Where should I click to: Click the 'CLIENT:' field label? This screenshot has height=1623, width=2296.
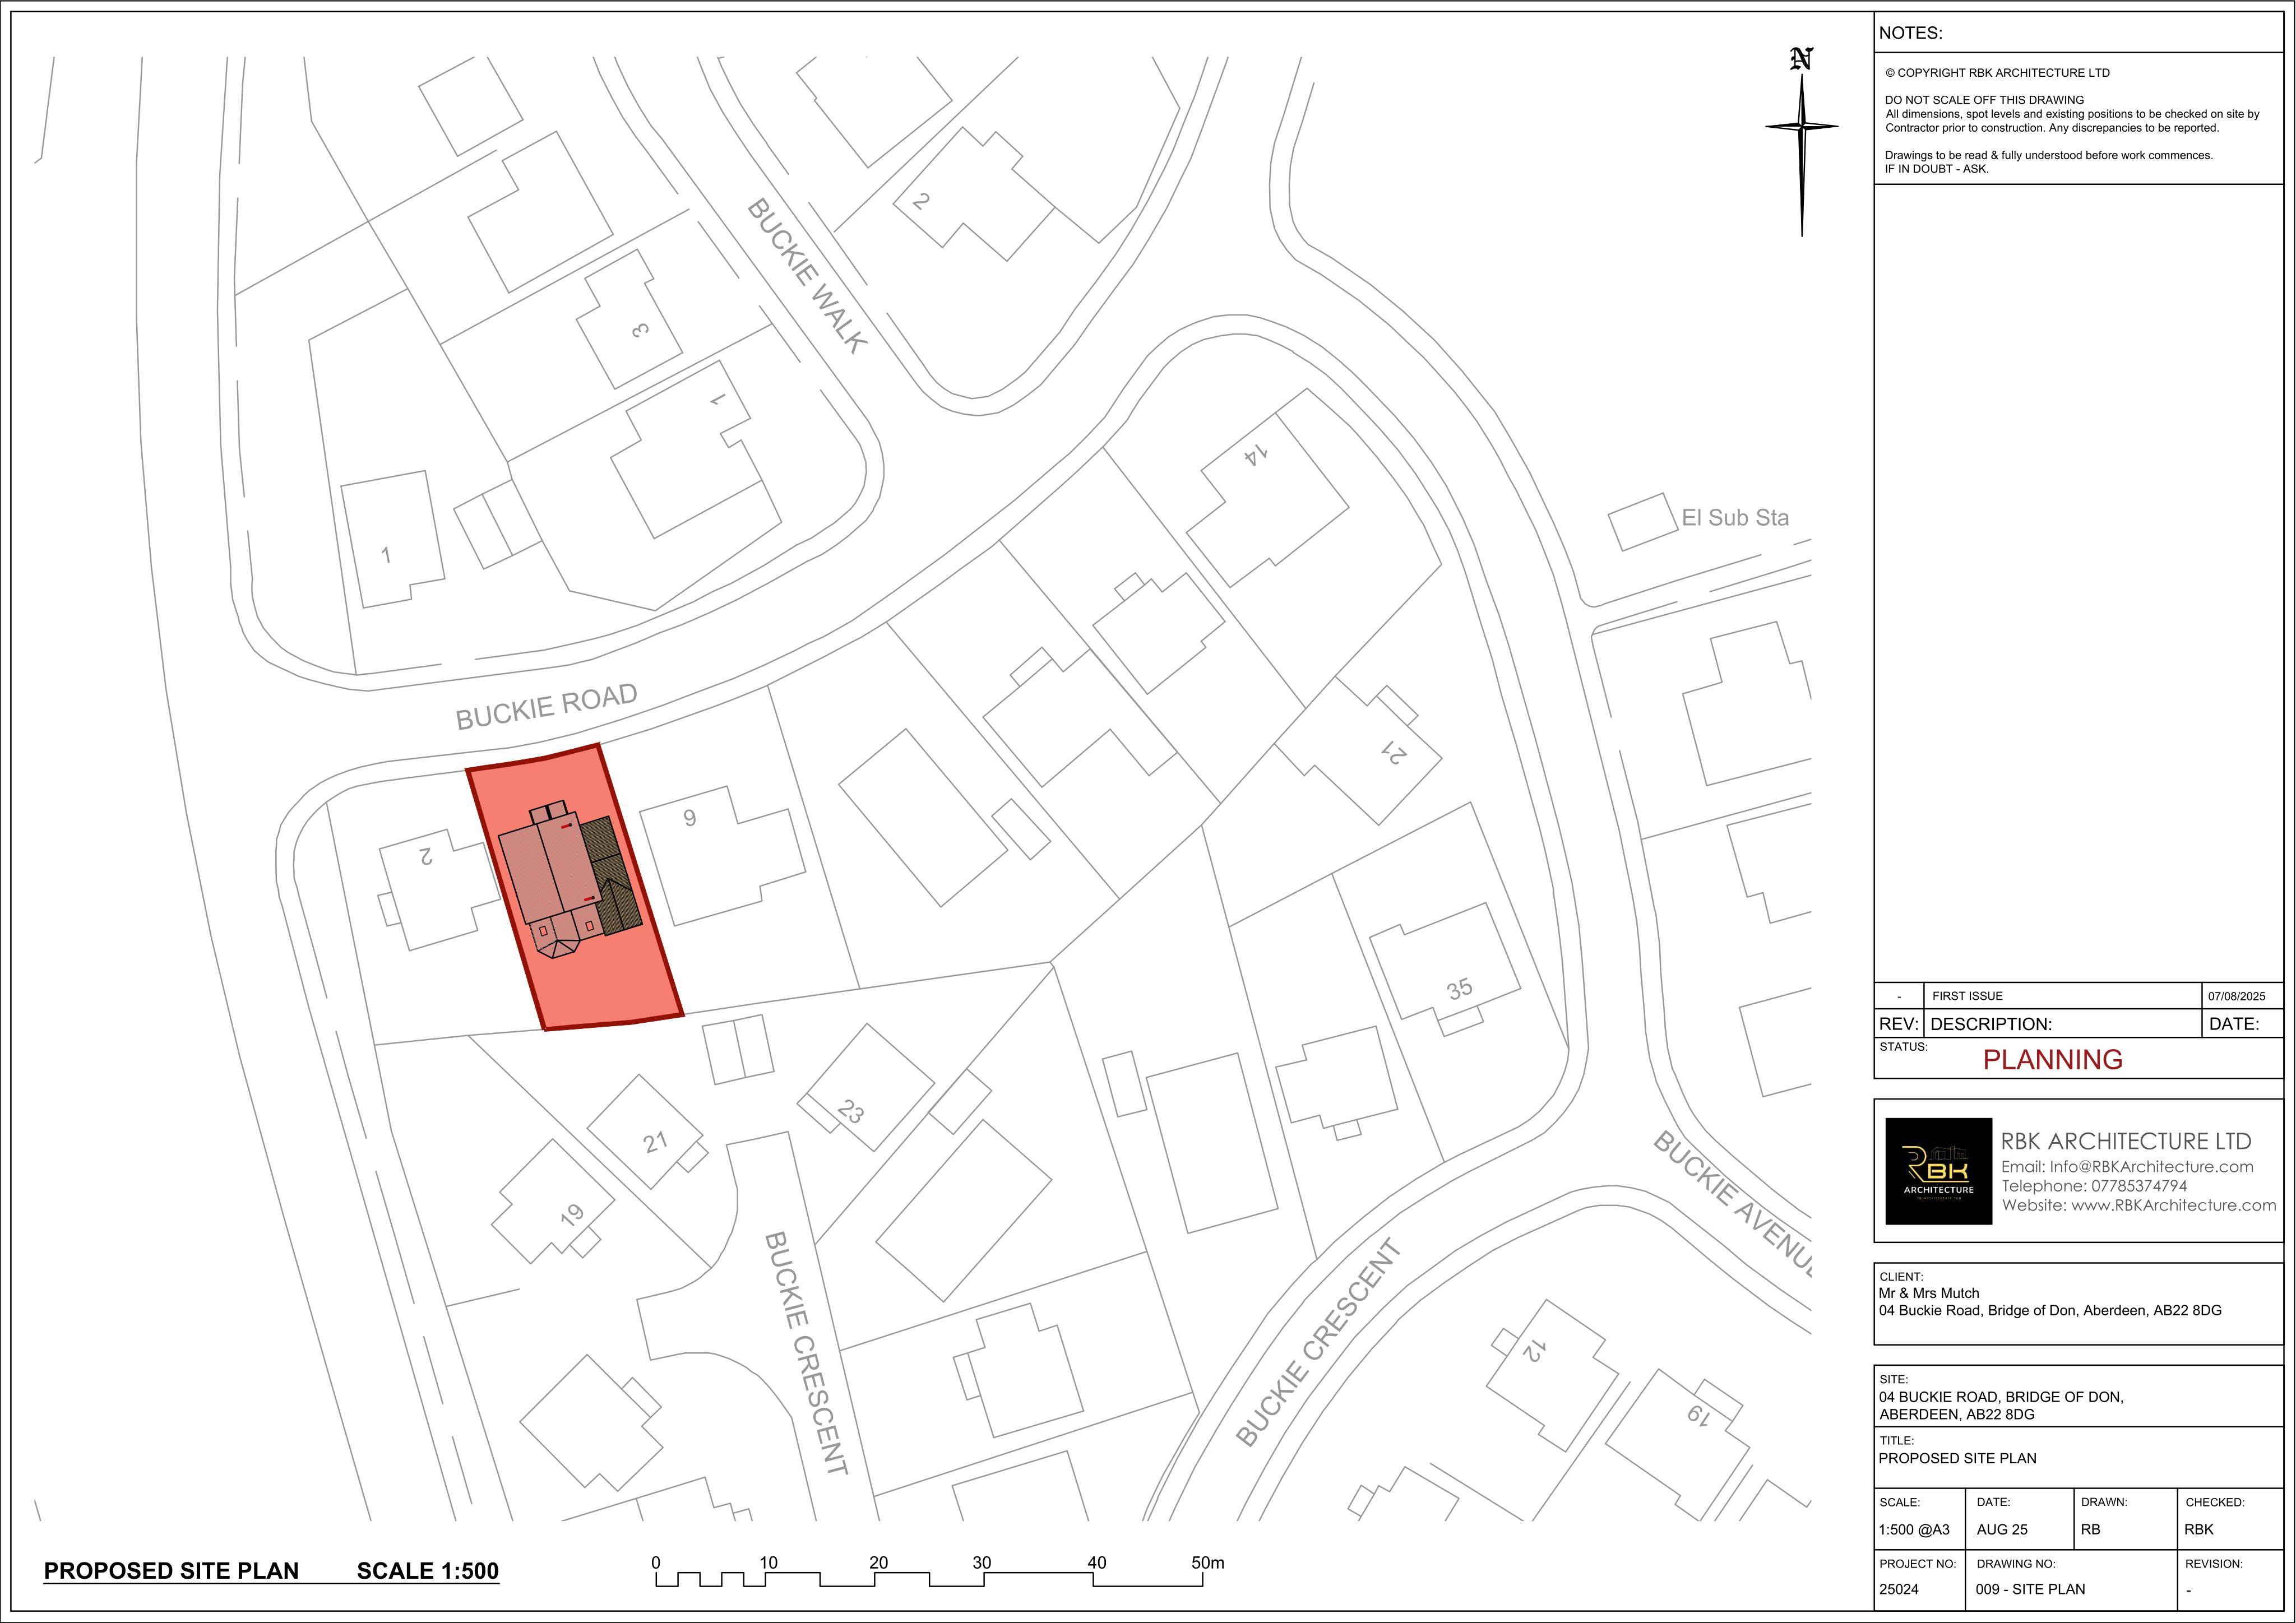[1901, 1277]
